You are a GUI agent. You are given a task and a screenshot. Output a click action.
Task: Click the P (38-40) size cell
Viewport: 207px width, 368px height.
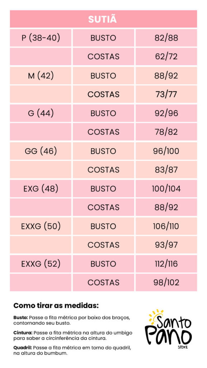[41, 38]
